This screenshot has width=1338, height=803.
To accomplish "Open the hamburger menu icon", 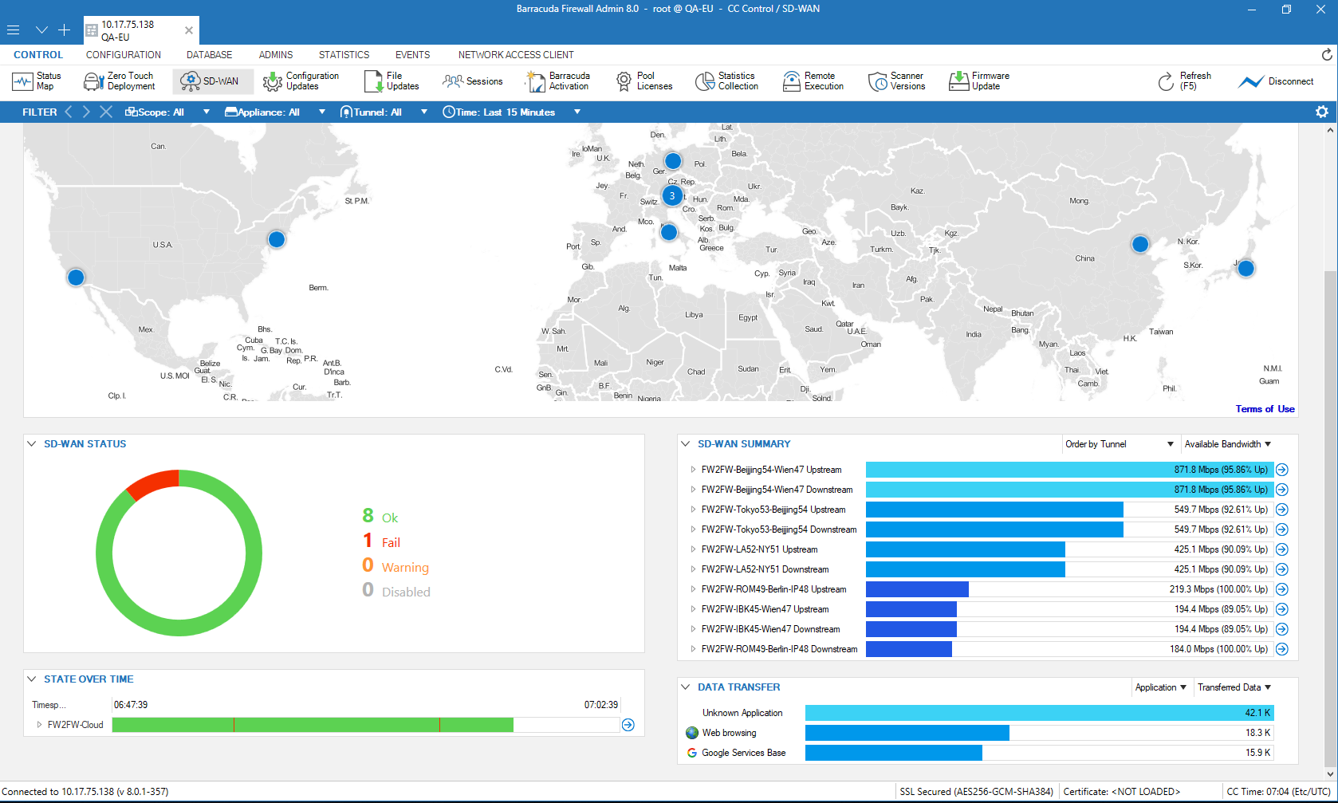I will pyautogui.click(x=13, y=30).
